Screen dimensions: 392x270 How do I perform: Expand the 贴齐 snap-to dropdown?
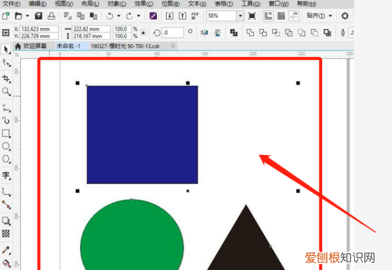pyautogui.click(x=331, y=15)
